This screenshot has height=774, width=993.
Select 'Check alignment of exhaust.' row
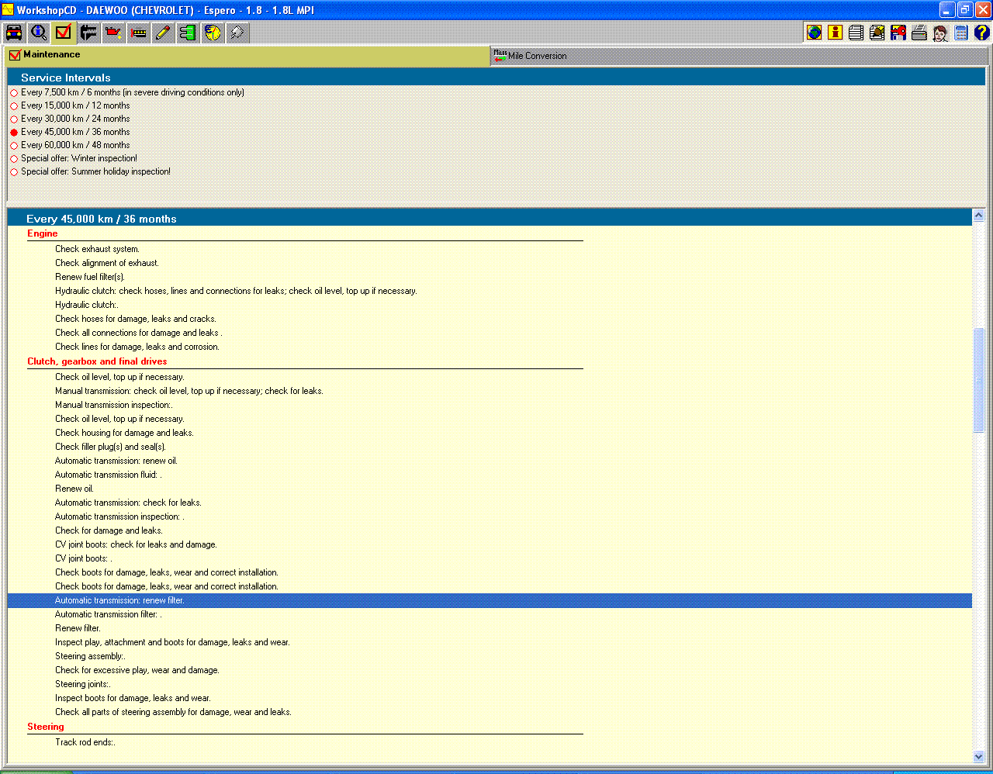point(490,263)
